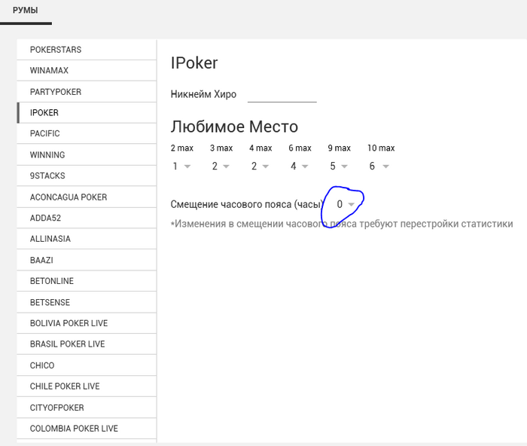Switch to the РУМЫ tab
The height and width of the screenshot is (446, 527).
coord(26,11)
